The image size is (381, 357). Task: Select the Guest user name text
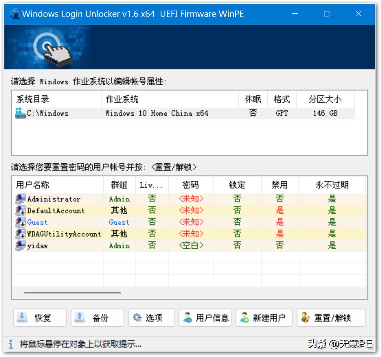click(37, 223)
